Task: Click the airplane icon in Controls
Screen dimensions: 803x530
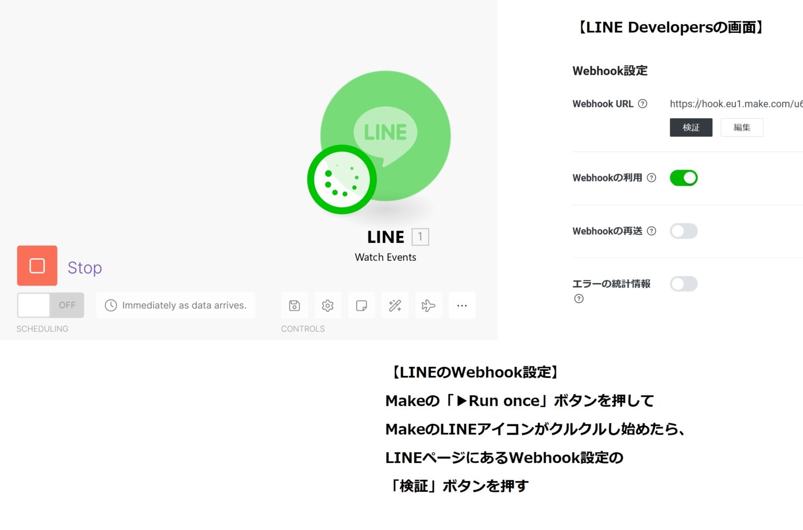Action: (428, 305)
